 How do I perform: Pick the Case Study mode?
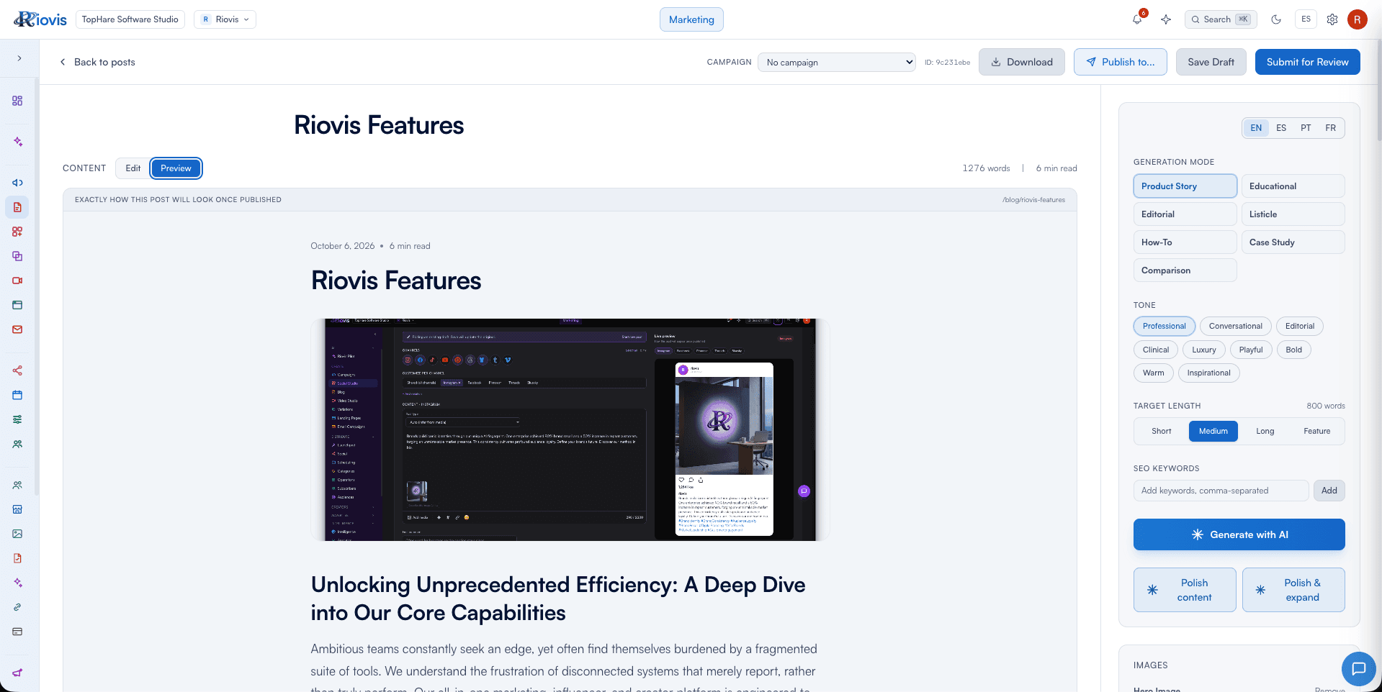(x=1293, y=242)
